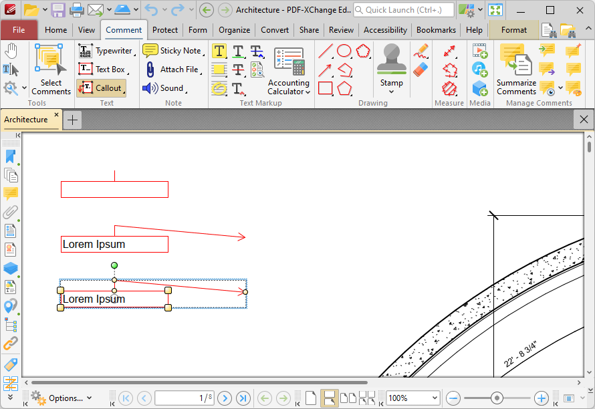This screenshot has width=595, height=409.
Task: Select the Pencil tool
Action: [421, 51]
